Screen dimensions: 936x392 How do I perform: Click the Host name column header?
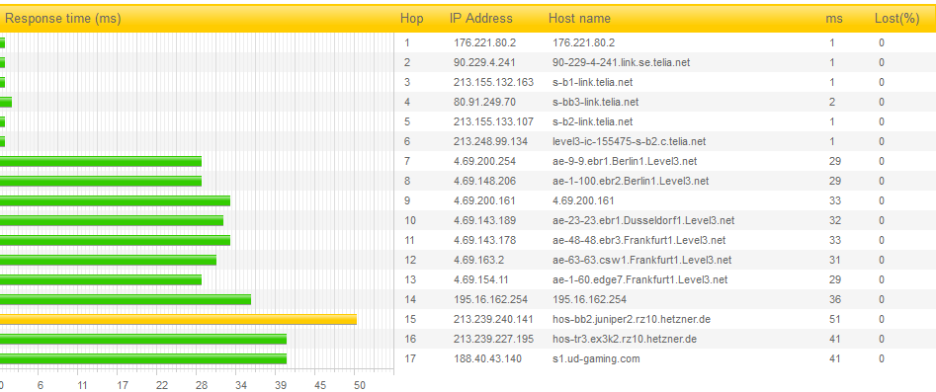click(x=579, y=19)
